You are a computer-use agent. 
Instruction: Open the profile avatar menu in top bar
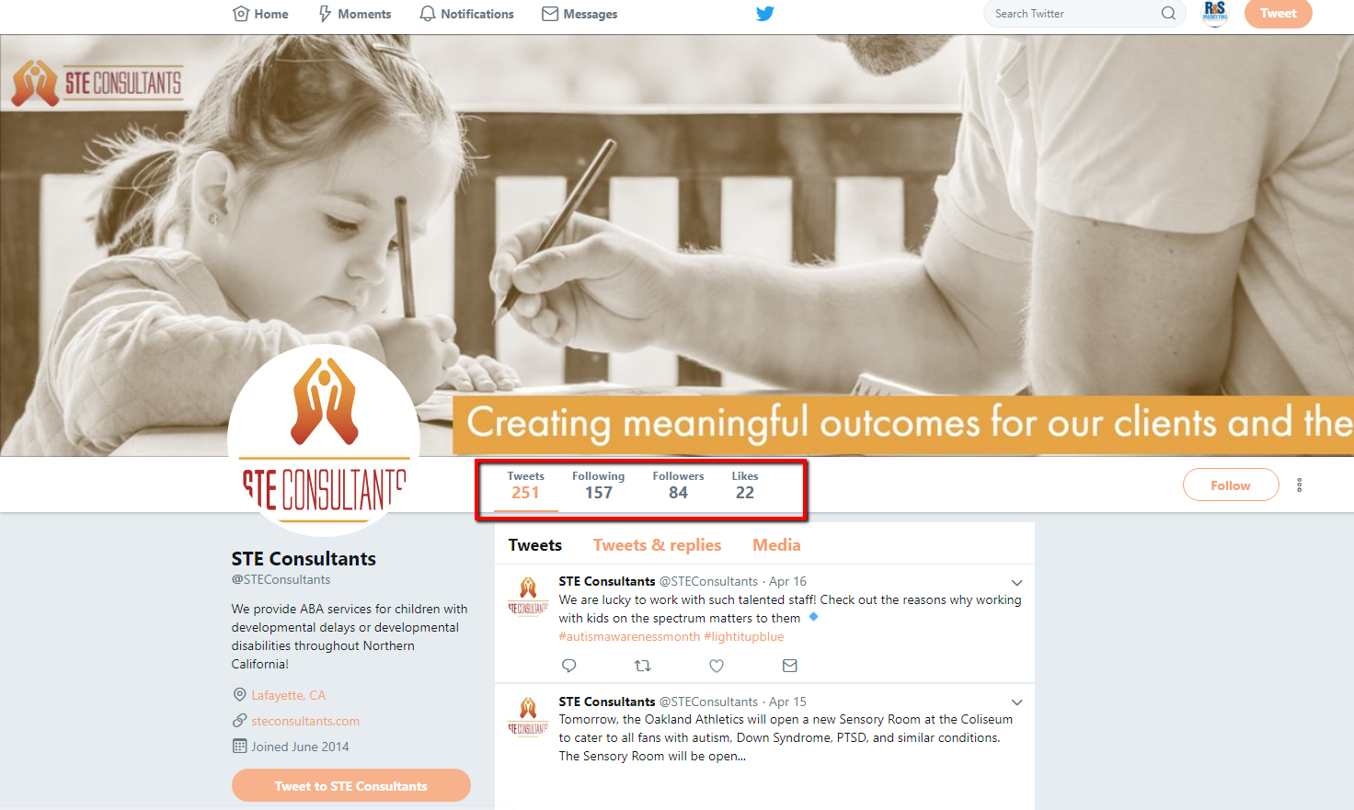[x=1215, y=13]
